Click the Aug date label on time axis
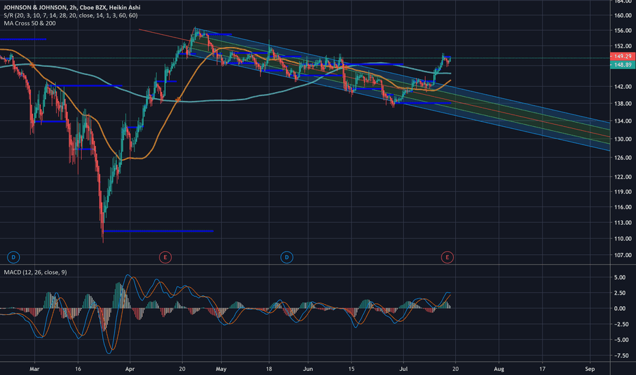 [x=499, y=368]
